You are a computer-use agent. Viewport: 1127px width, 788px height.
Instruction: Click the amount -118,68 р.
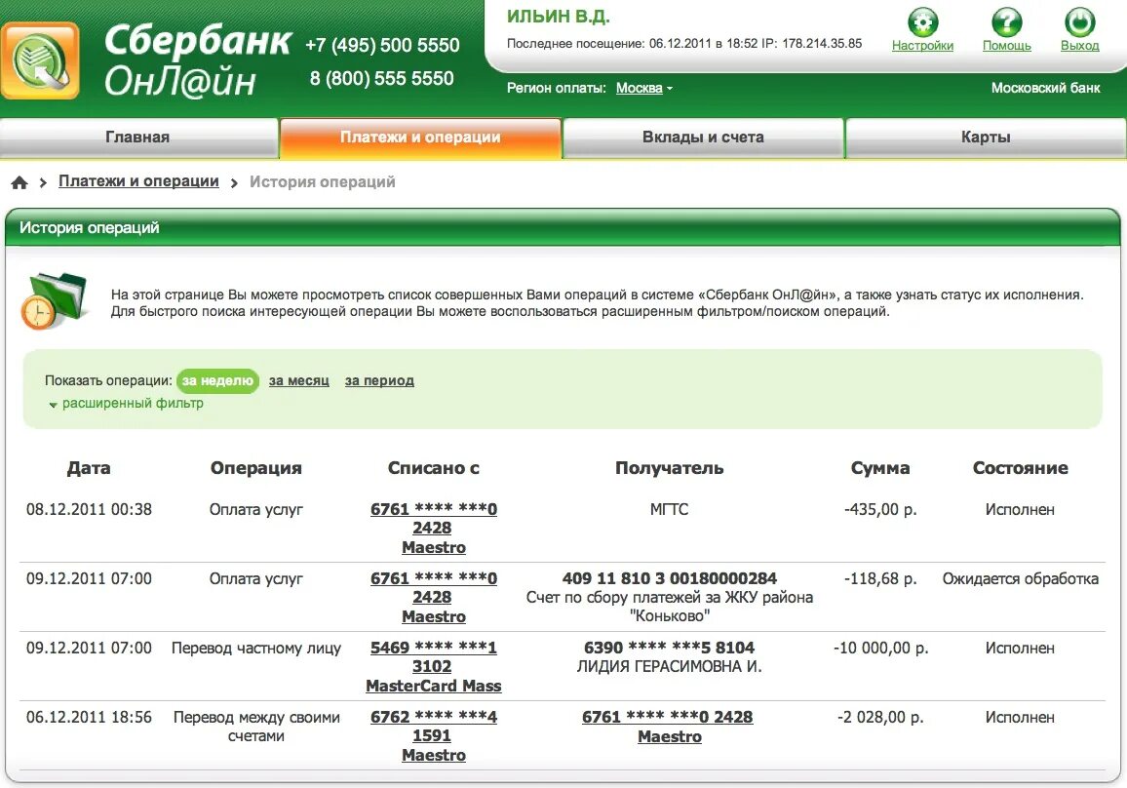[x=880, y=578]
